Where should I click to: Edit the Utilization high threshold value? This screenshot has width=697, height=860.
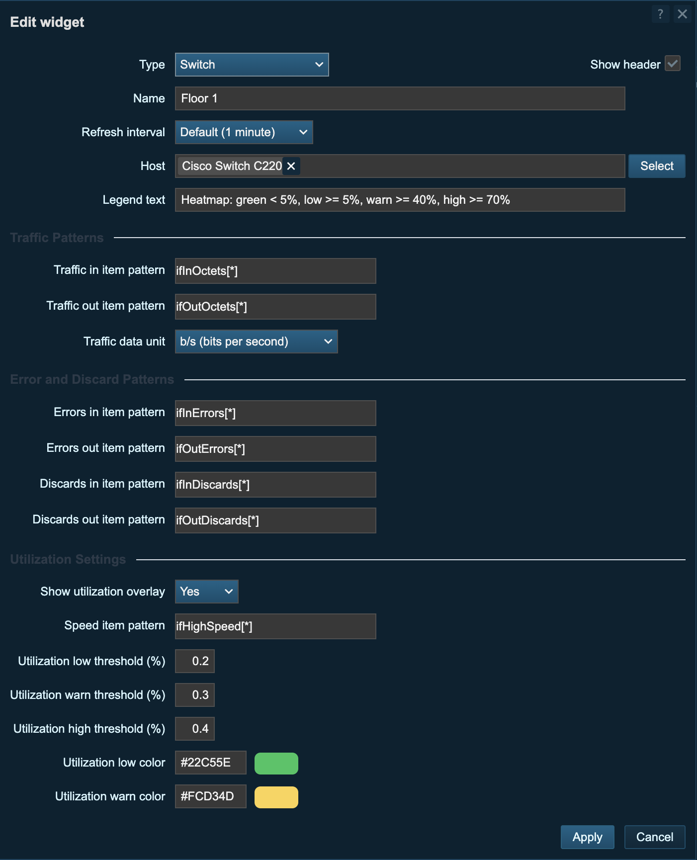[x=195, y=729]
